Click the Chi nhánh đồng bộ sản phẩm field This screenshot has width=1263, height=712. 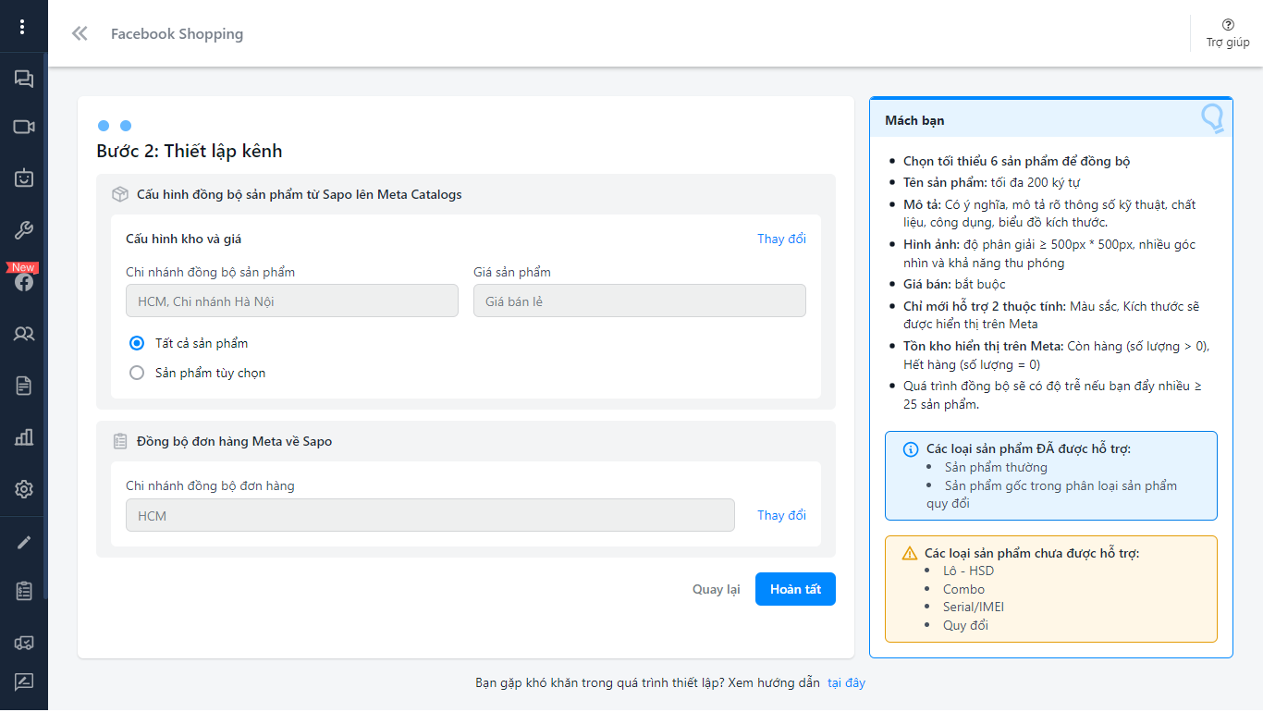(x=292, y=301)
